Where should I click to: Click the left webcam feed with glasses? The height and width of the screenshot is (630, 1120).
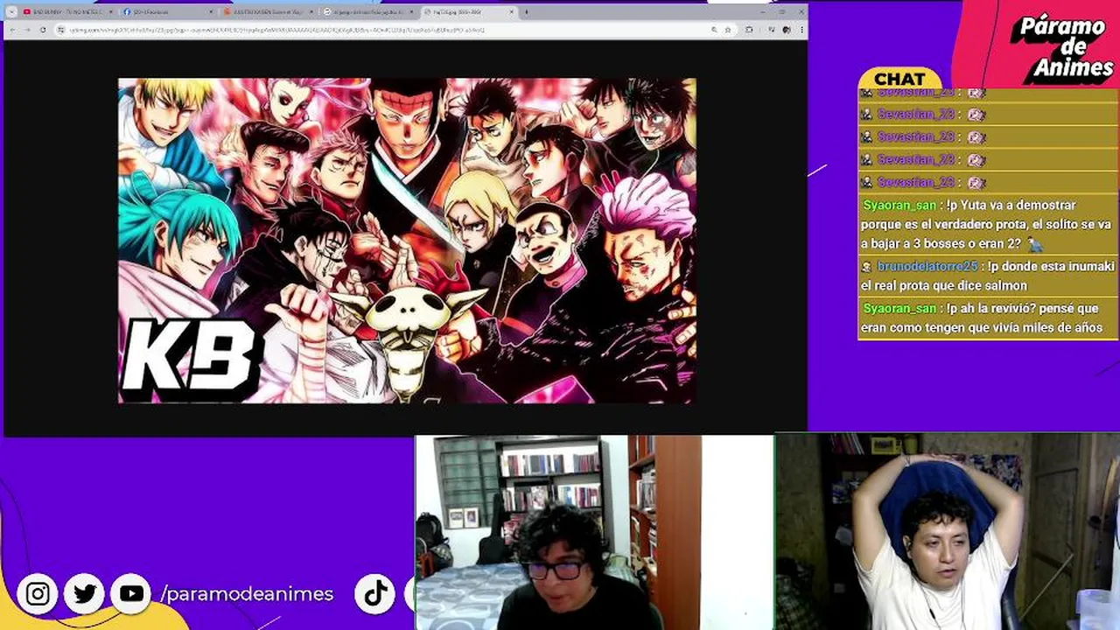pos(593,532)
